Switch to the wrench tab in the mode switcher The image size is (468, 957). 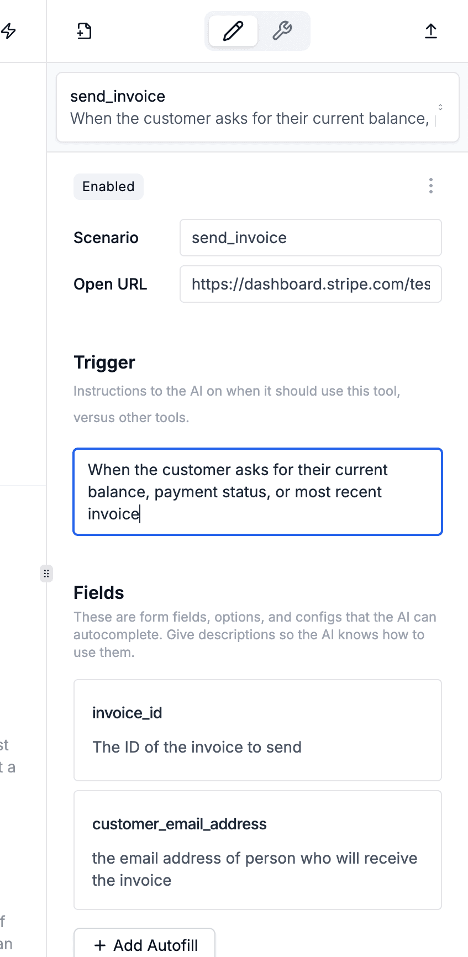[283, 31]
